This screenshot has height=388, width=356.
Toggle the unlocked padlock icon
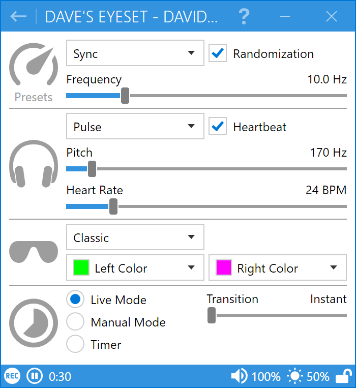[x=343, y=376]
